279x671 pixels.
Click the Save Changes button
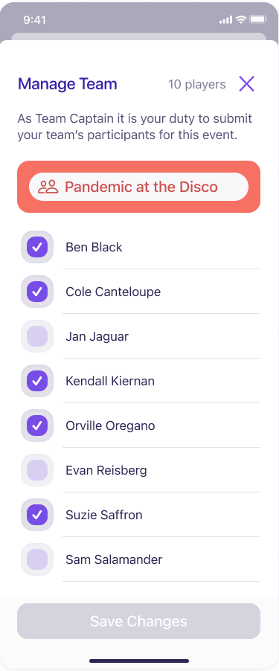[138, 621]
